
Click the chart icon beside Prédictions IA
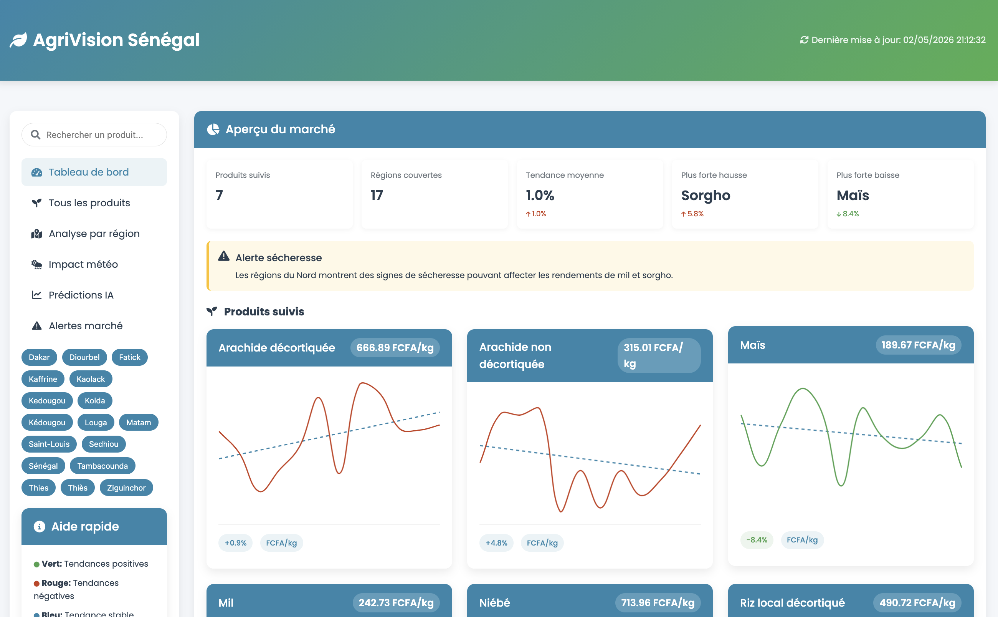[x=37, y=295]
